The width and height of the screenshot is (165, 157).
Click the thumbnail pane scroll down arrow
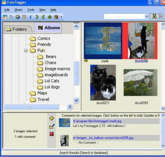pyautogui.click(x=163, y=108)
